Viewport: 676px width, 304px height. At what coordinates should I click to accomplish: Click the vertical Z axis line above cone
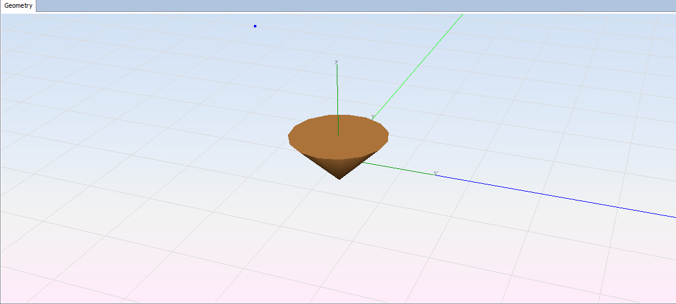click(x=337, y=95)
